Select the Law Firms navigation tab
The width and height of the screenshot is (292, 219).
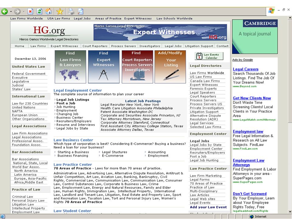(x=38, y=46)
